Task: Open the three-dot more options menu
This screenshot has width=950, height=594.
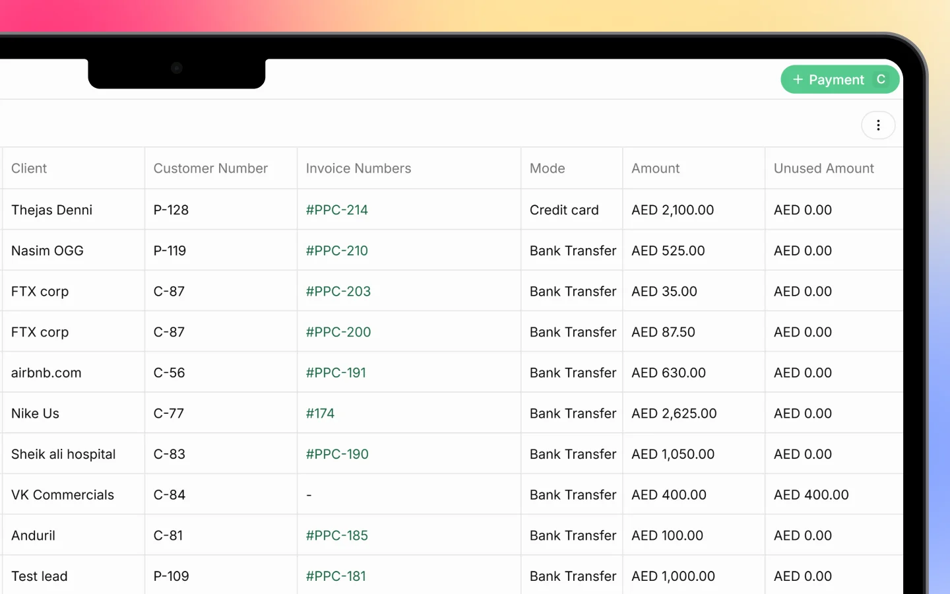Action: click(878, 125)
